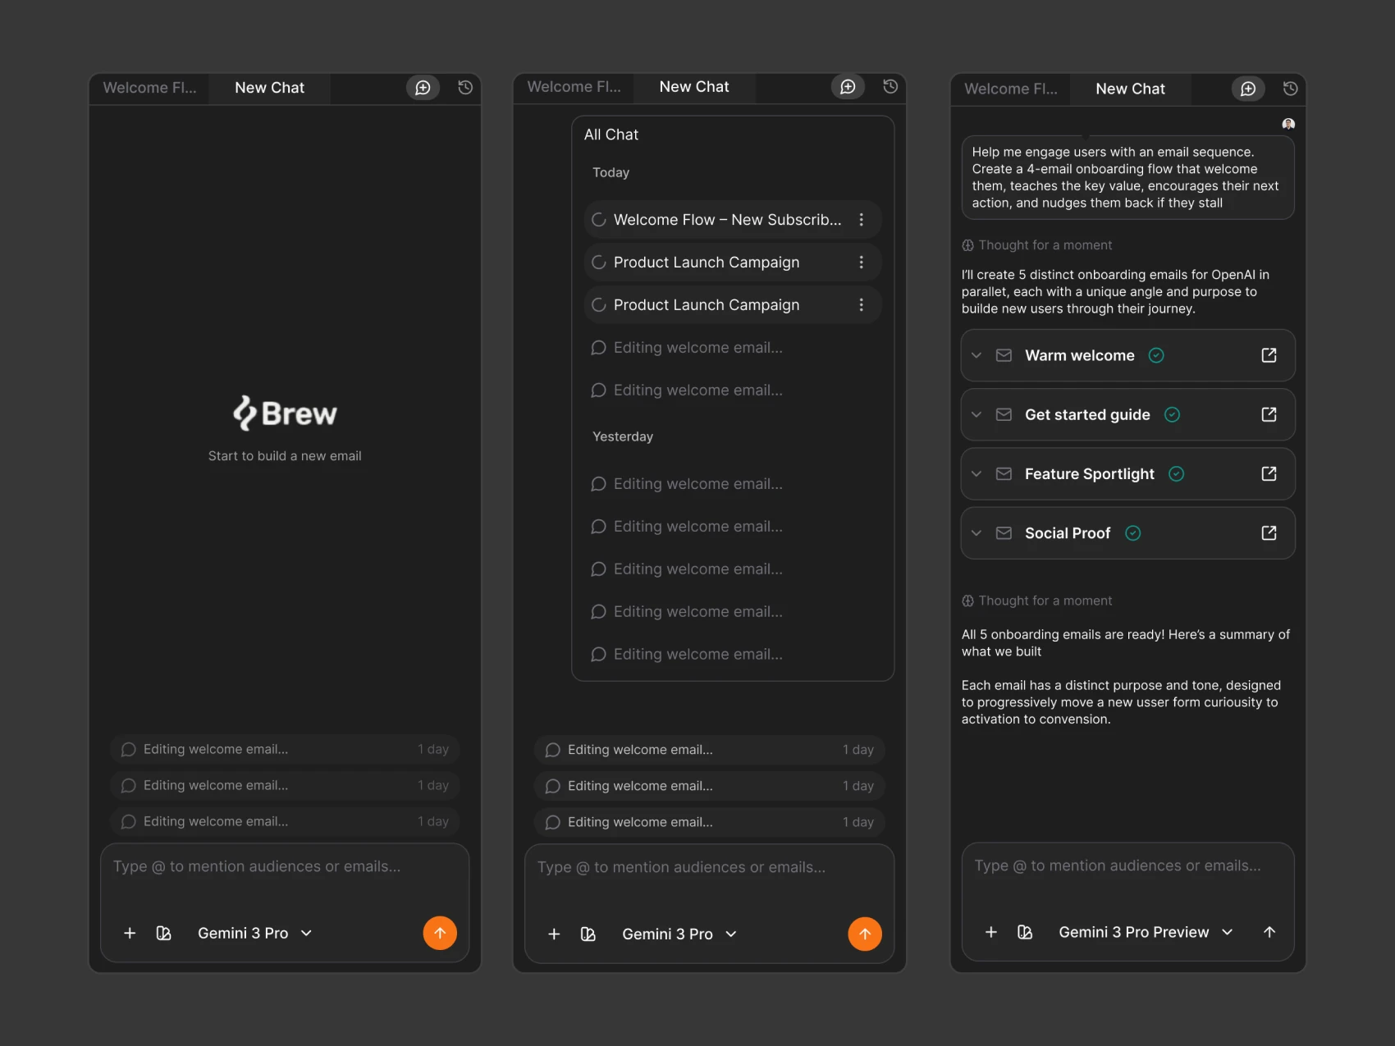Open options for first Product Launch Campaign chat
The width and height of the screenshot is (1395, 1046).
(861, 263)
